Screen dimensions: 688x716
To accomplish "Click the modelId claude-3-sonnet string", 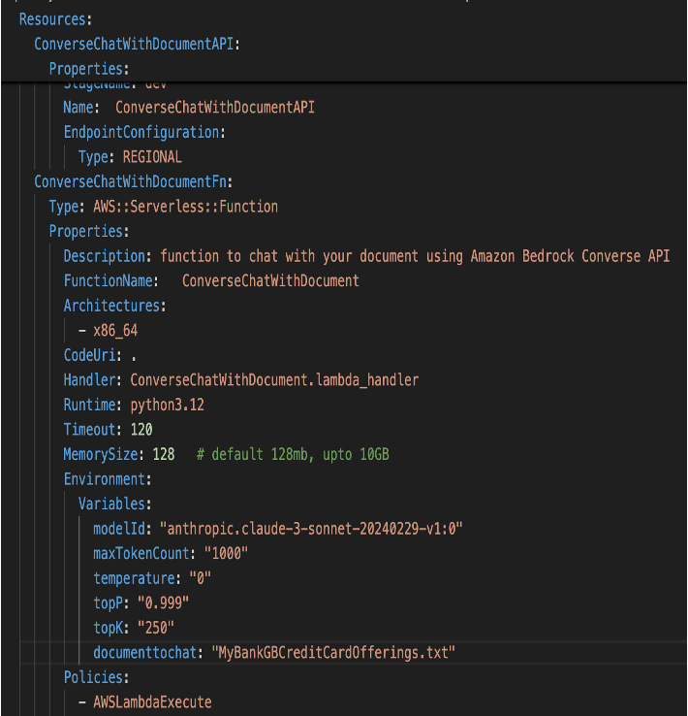I will pyautogui.click(x=312, y=529).
